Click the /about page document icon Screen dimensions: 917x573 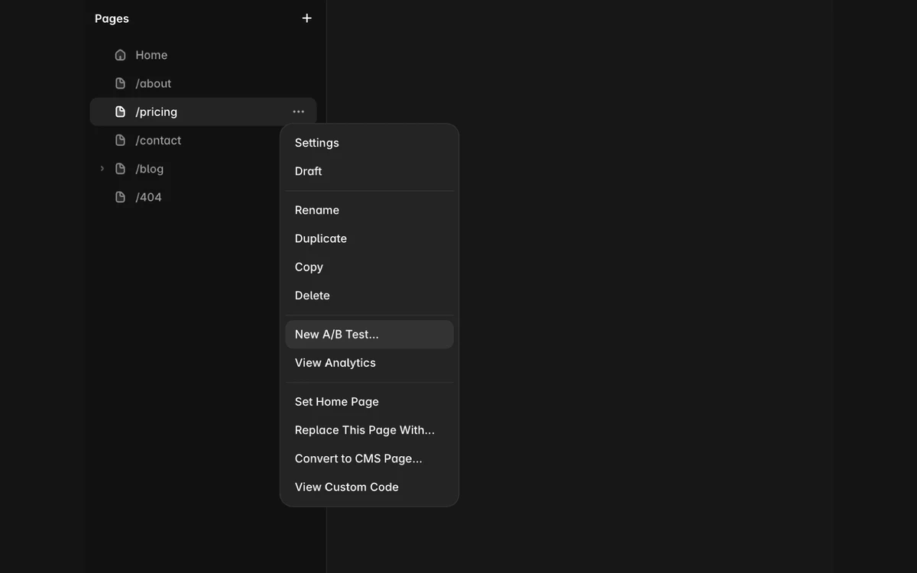[x=120, y=83]
